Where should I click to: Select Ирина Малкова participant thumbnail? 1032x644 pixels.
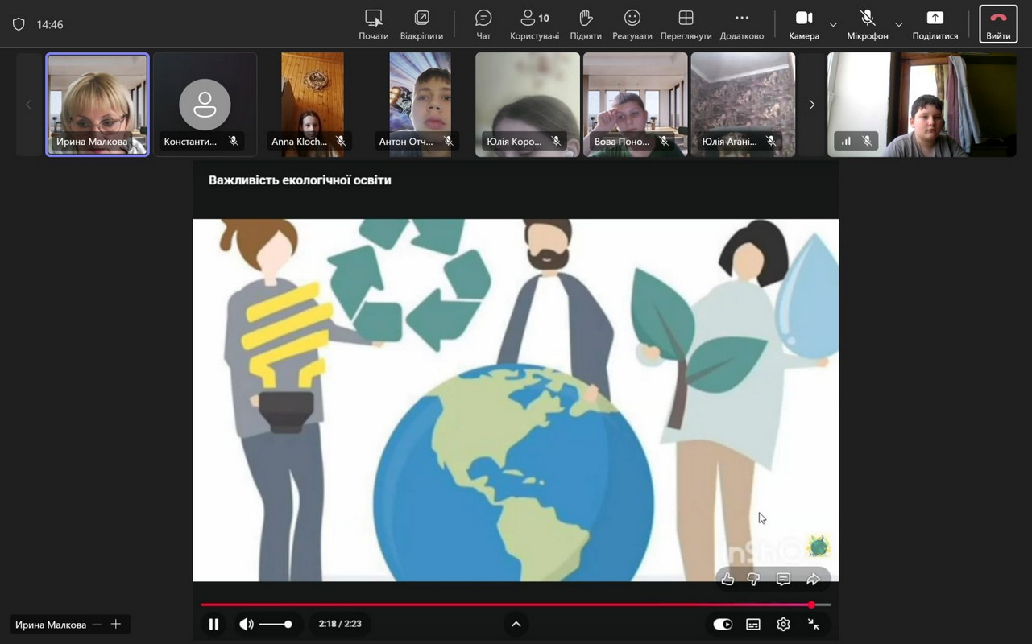(97, 104)
